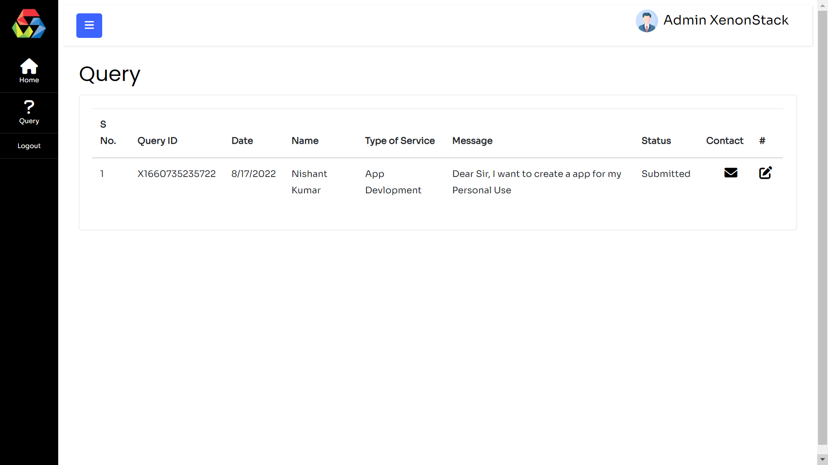Click the Type of Service header
Screen dimensions: 828x465
tap(400, 141)
